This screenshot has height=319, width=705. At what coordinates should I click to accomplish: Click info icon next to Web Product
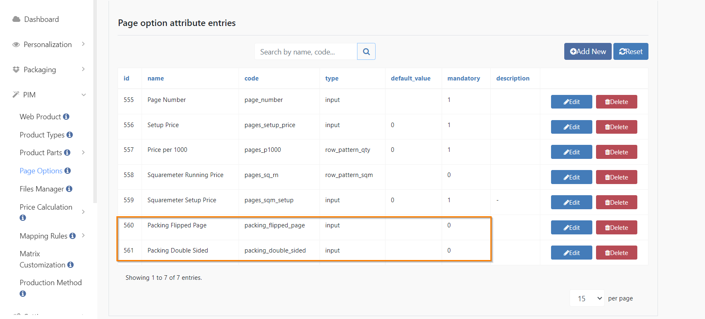tap(66, 117)
